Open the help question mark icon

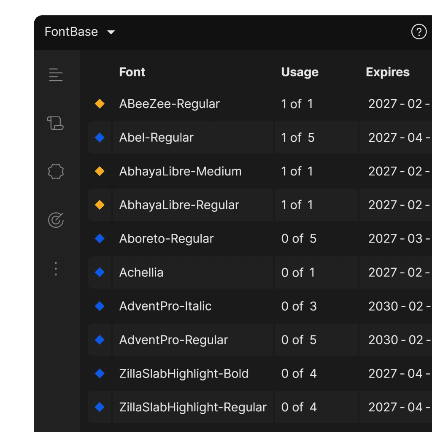coord(419,32)
